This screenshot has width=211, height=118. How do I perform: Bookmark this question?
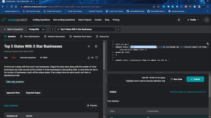(96, 46)
